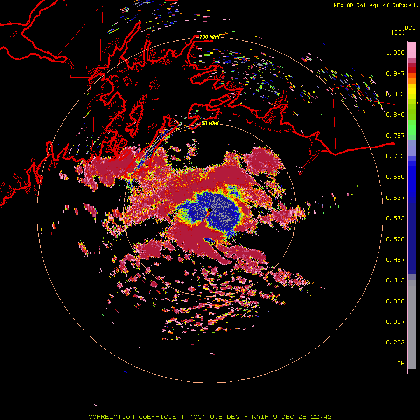Click the 0.893 color scale value
Image resolution: width=420 pixels, height=420 pixels.
click(395, 94)
